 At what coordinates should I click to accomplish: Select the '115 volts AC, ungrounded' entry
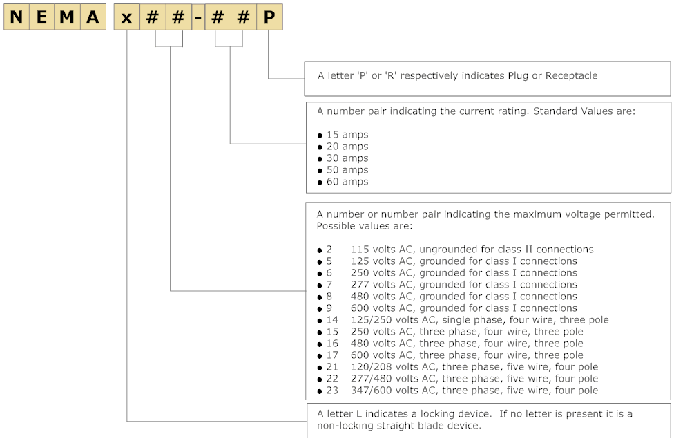[x=472, y=250]
